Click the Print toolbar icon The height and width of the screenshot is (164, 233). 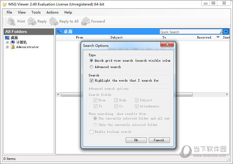[x=11, y=22]
